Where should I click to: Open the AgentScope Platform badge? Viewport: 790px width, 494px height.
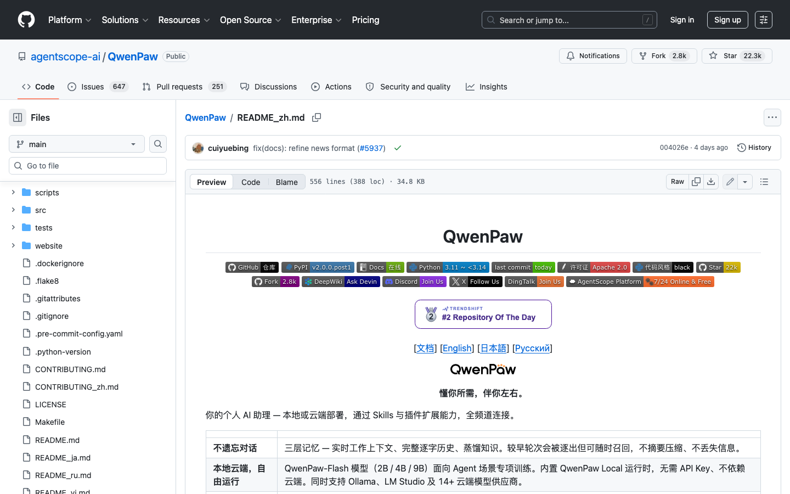pyautogui.click(x=640, y=282)
